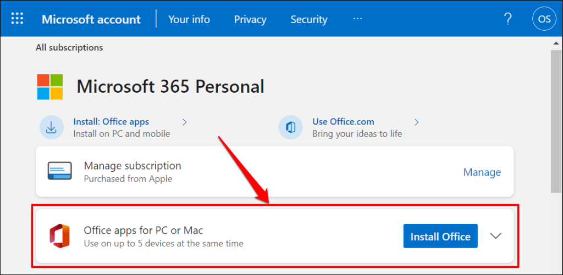Image resolution: width=563 pixels, height=275 pixels.
Task: Click the chevron next to Install: Office apps
Action: pyautogui.click(x=185, y=122)
